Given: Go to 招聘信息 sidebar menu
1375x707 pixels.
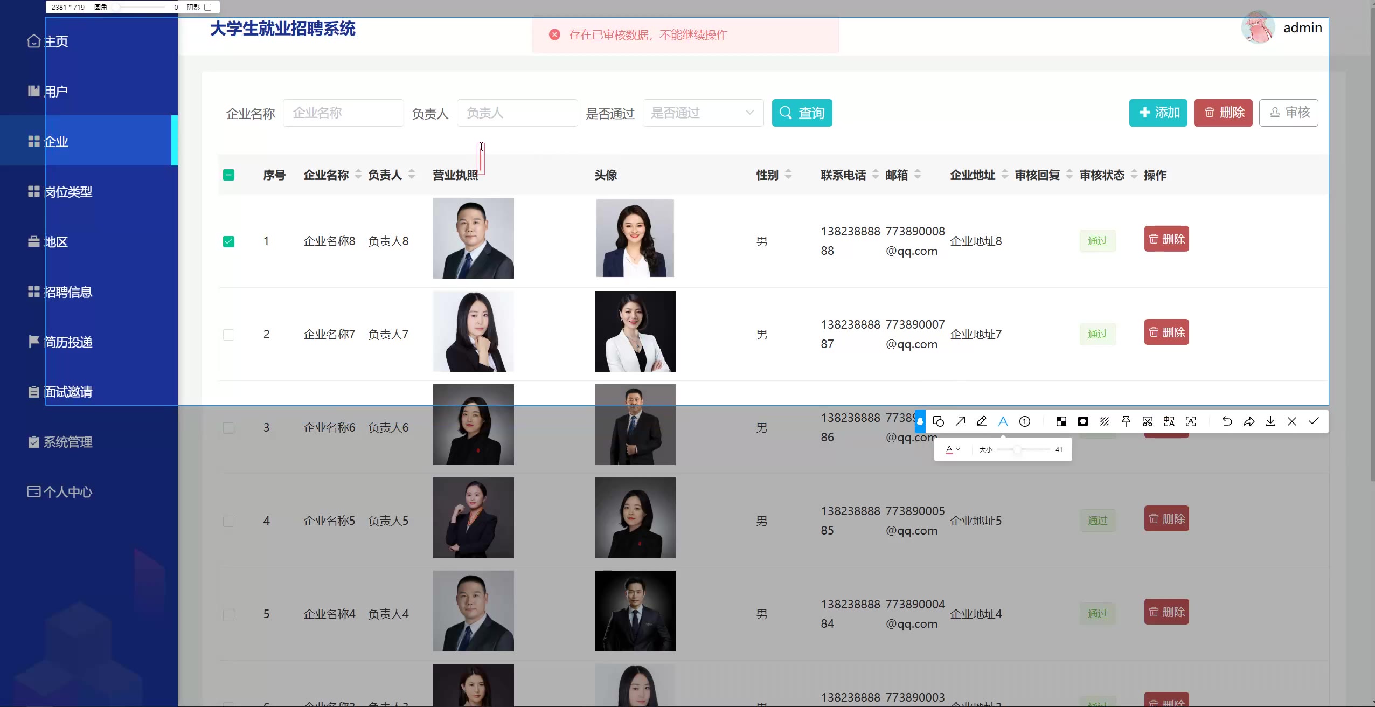Looking at the screenshot, I should (x=68, y=292).
